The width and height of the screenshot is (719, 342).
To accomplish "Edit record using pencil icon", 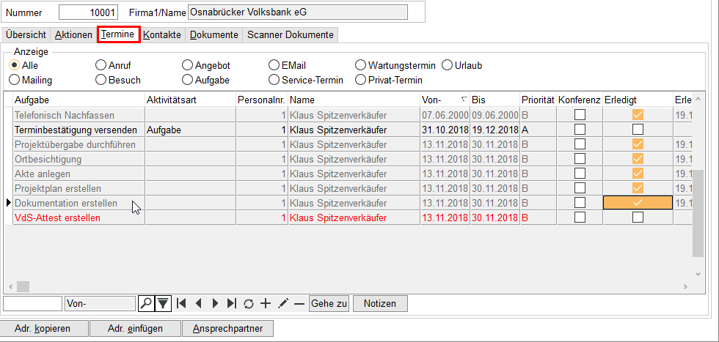I will 282,303.
